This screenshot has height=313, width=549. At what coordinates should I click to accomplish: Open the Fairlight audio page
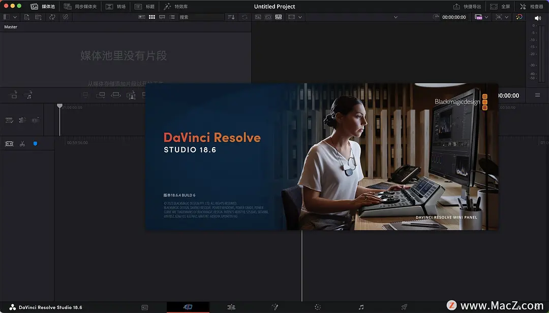tap(360, 307)
